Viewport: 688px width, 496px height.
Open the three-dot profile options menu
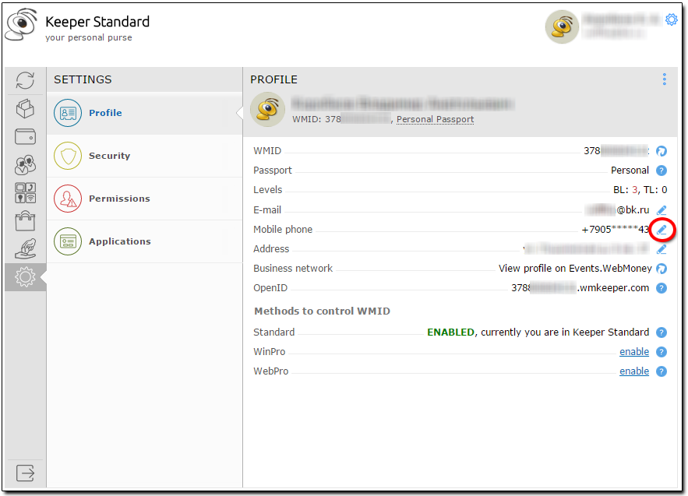pyautogui.click(x=664, y=79)
